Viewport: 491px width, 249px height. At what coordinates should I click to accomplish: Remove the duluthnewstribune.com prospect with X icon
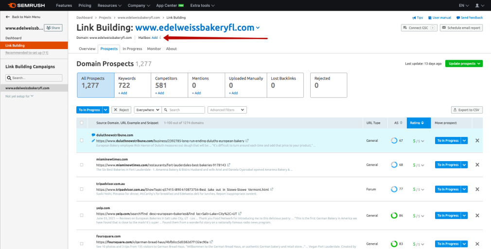(x=477, y=141)
